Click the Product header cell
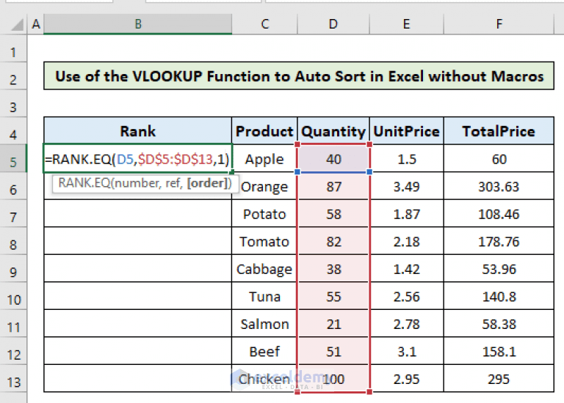This screenshot has width=564, height=403. pos(264,131)
